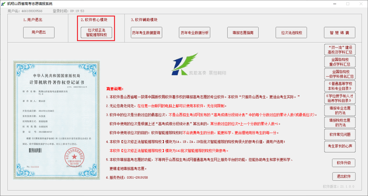This screenshot has height=196, width=368.
Task: View 全国各院校一级学科排名汇总
Action: 340,74
